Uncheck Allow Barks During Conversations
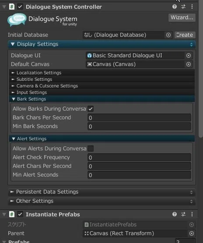Viewport: 203px width, 243px height. pos(91,109)
